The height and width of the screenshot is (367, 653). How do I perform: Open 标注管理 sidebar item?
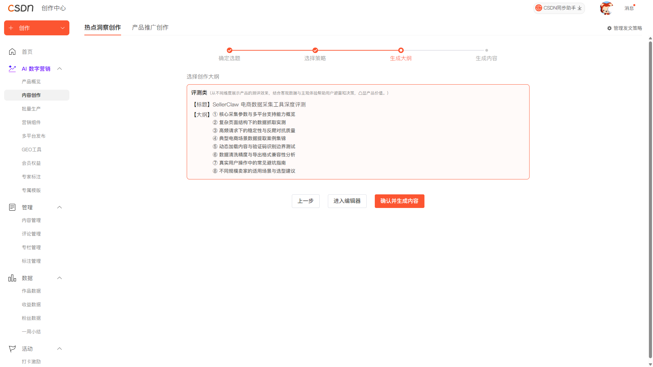coord(31,261)
